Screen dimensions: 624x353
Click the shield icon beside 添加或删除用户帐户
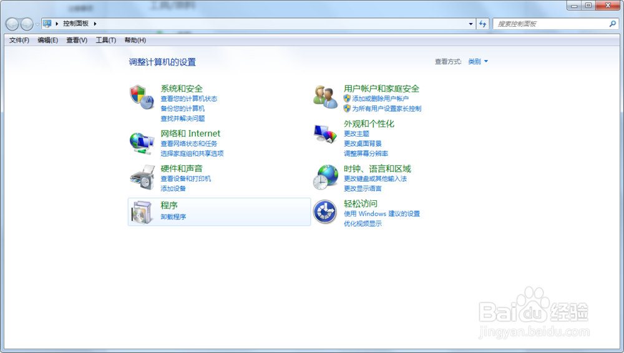tap(347, 99)
